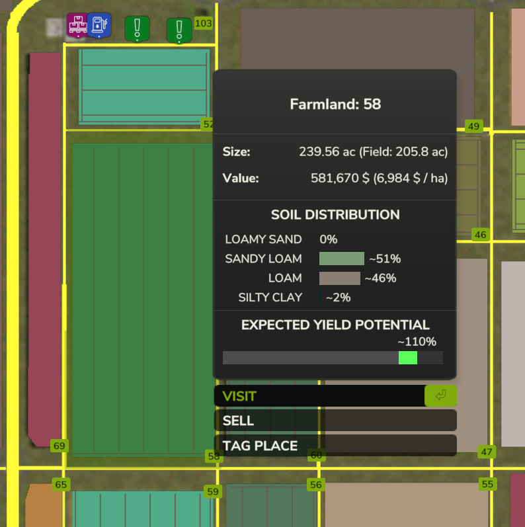Click farmland number tag 103
This screenshot has width=525, height=527.
(x=204, y=23)
